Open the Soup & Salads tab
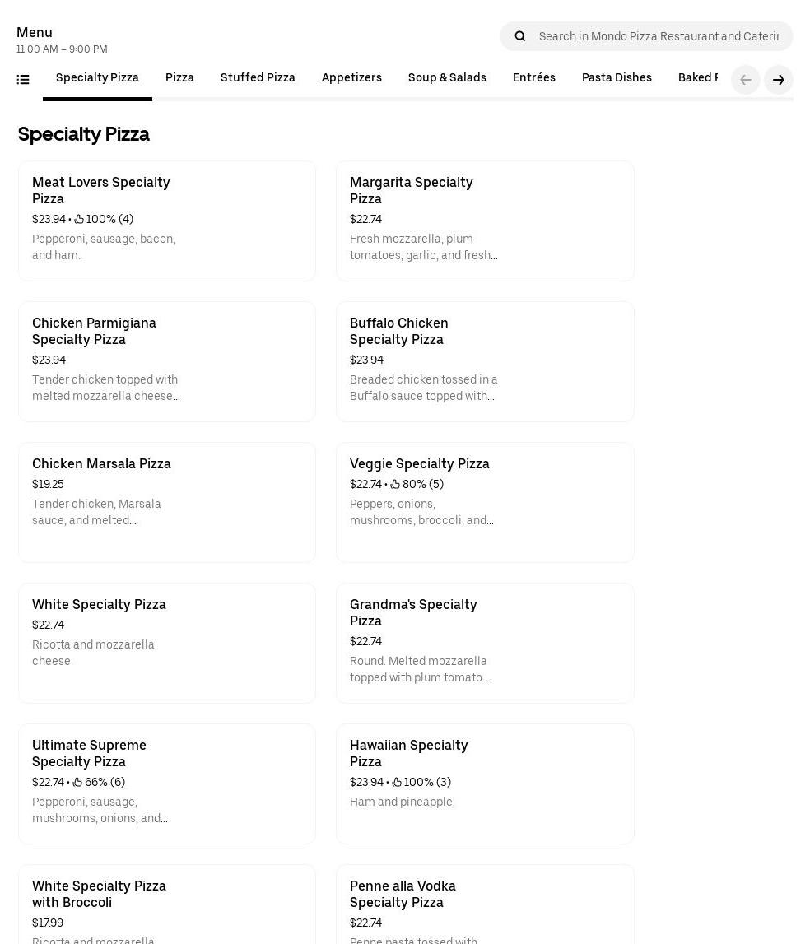810x944 pixels. pos(447,78)
